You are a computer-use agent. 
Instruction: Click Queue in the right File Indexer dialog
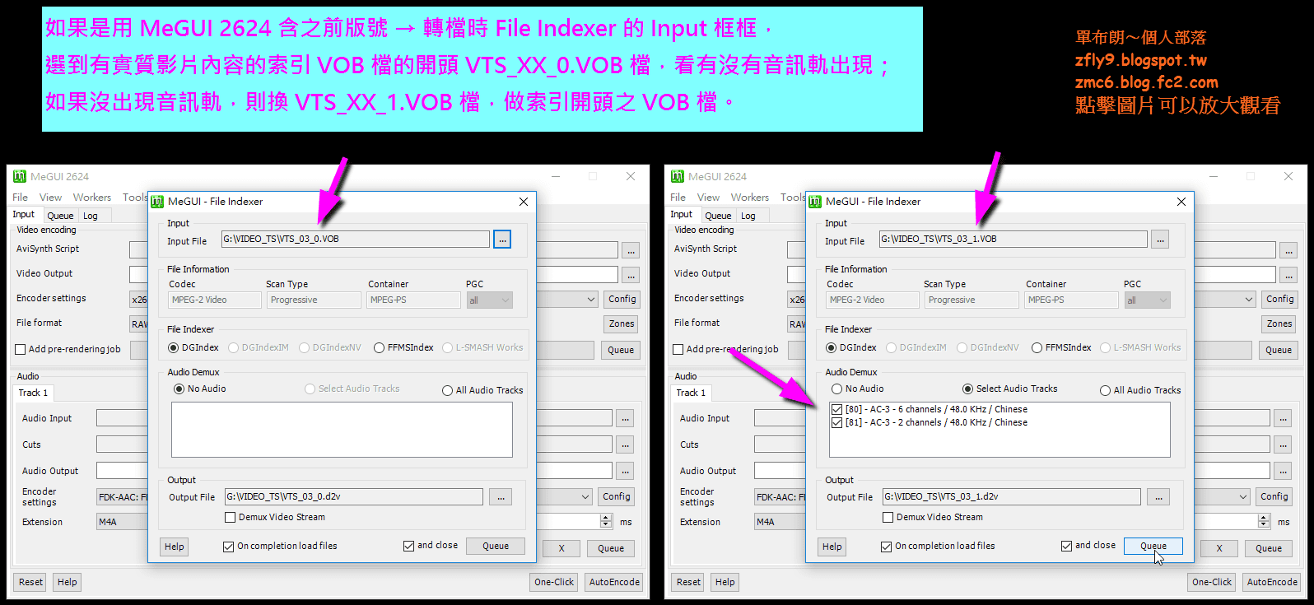click(x=1153, y=547)
